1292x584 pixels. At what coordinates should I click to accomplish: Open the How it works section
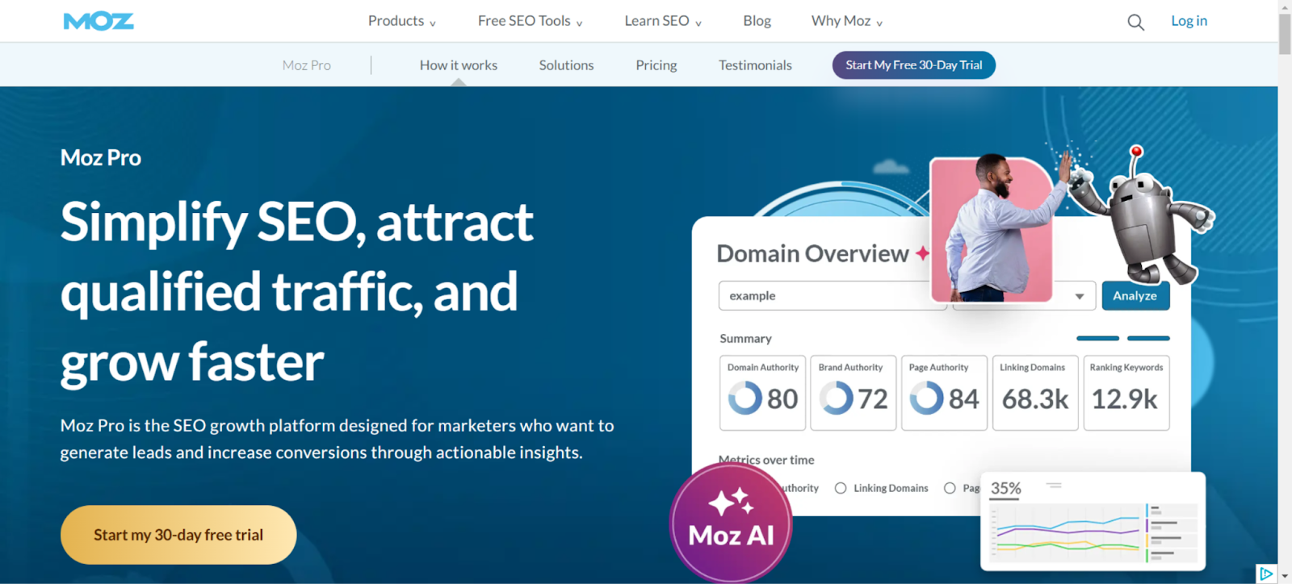(459, 65)
